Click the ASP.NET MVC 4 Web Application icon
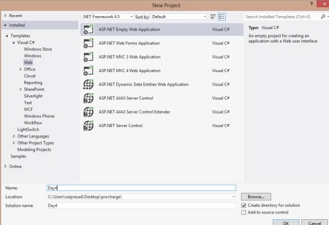This screenshot has width=329, height=225. [x=88, y=71]
